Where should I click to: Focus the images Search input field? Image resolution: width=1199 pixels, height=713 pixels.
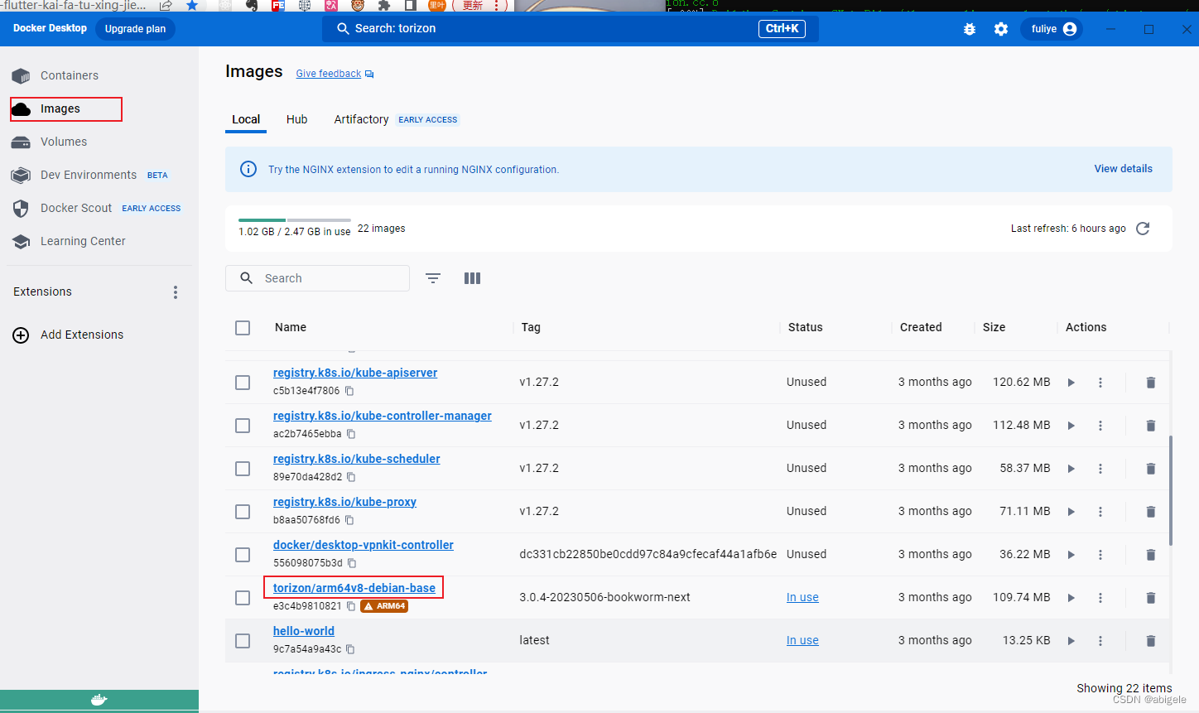click(317, 278)
